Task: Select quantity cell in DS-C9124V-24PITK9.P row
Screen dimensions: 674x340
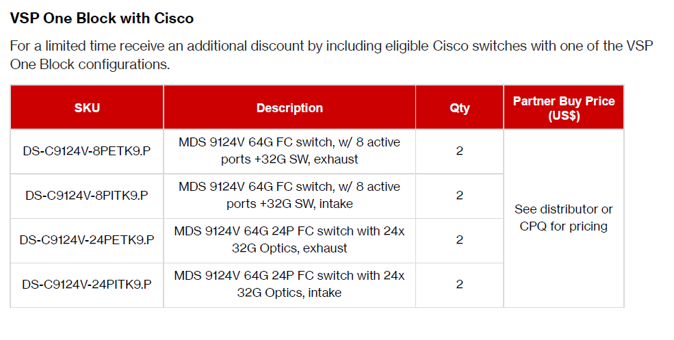Action: pos(459,284)
